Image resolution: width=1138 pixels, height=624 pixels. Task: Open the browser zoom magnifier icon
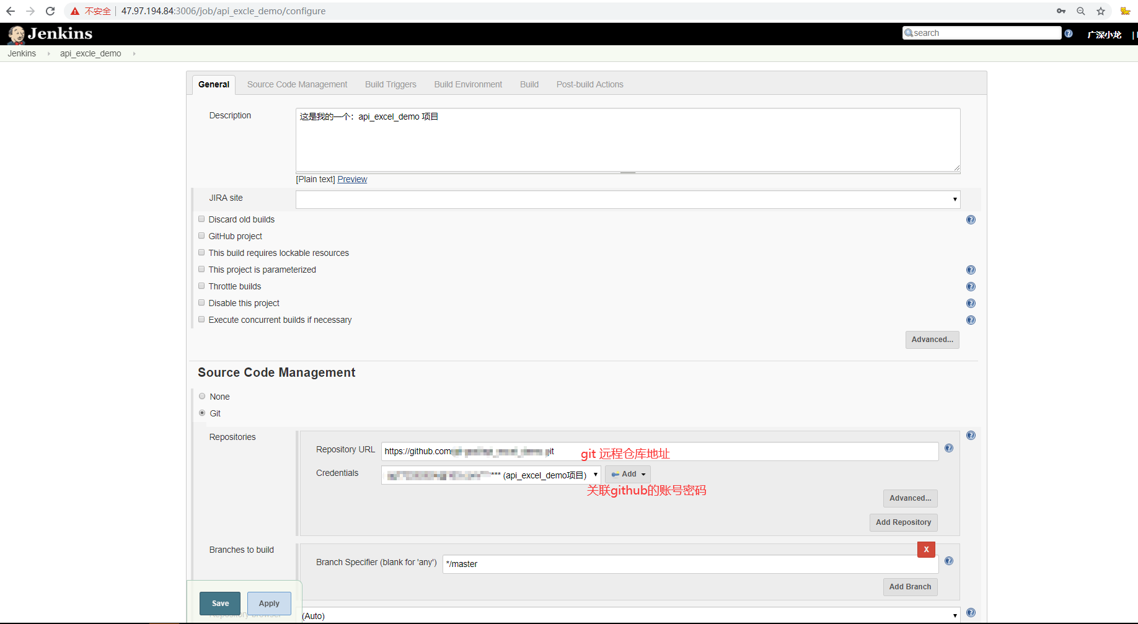pyautogui.click(x=1081, y=11)
